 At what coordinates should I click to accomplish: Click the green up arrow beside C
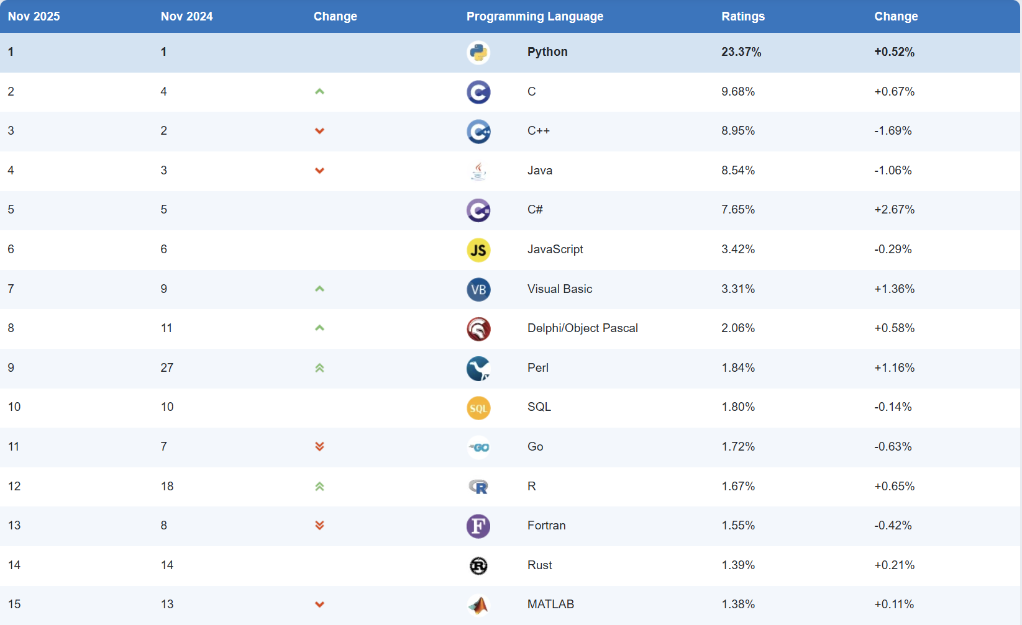319,92
